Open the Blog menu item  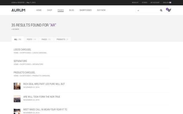click(71, 10)
